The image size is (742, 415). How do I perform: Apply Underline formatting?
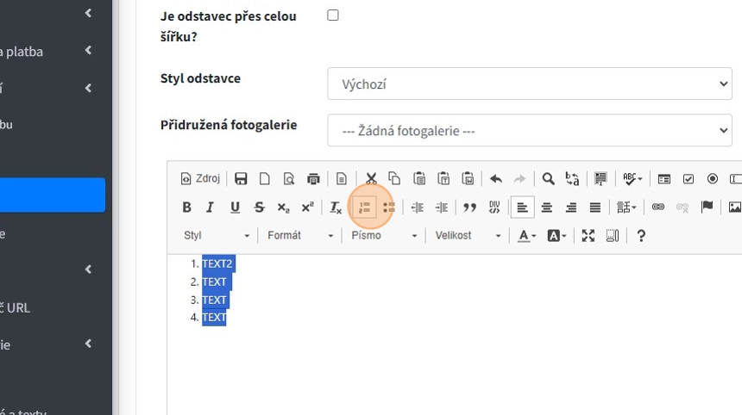(x=235, y=207)
